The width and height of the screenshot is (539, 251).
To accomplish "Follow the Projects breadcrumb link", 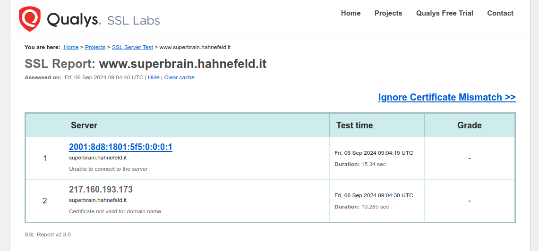I will 95,47.
